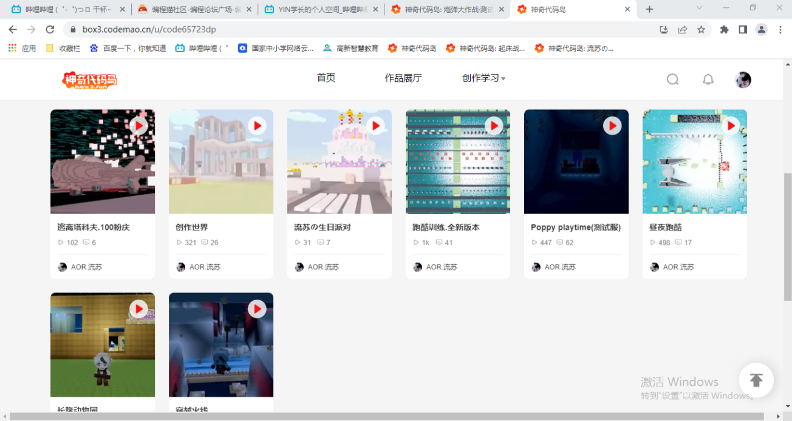Open the Chrome three-dot menu
This screenshot has height=421, width=792.
point(780,29)
